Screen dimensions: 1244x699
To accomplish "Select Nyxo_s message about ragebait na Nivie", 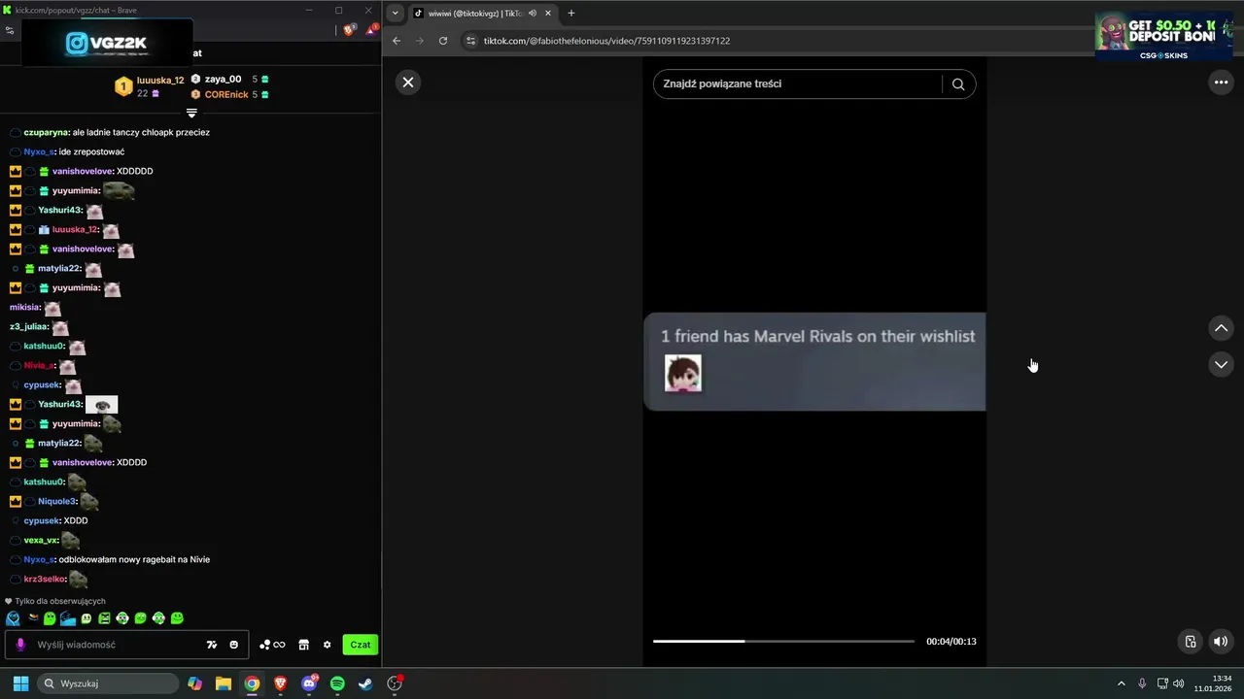I will (134, 559).
